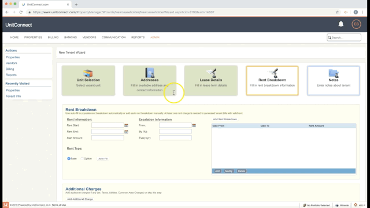Image resolution: width=370 pixels, height=208 pixels.
Task: Select the Rent Breakdown wizard step
Action: point(272,81)
